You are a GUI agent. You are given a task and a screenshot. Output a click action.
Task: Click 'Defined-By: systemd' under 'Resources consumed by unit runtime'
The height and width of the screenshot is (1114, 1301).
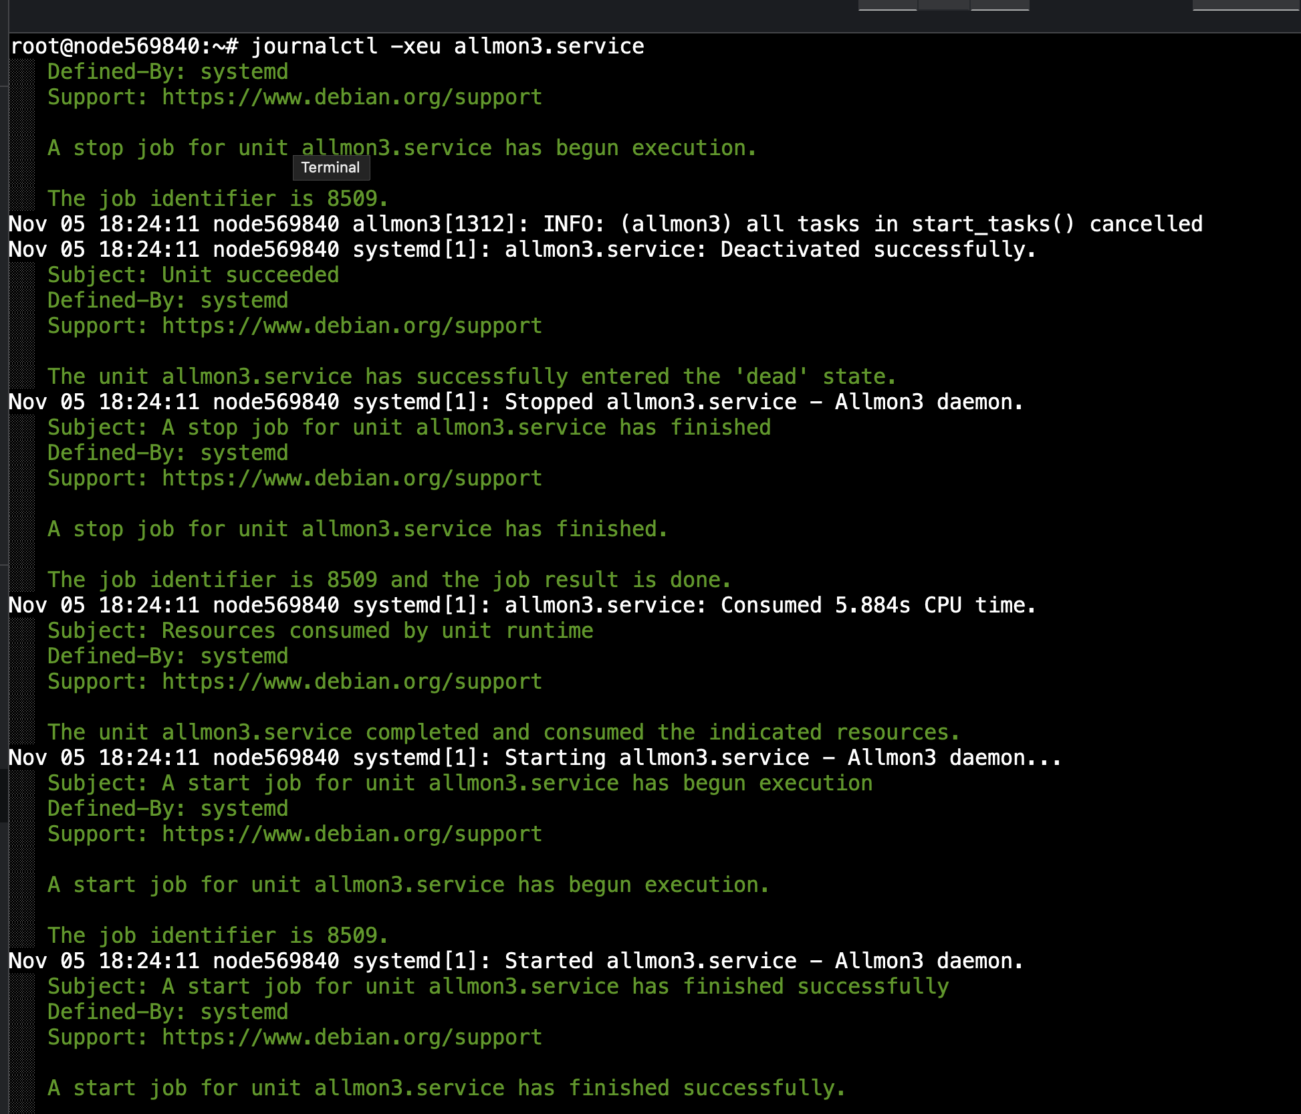pyautogui.click(x=168, y=656)
